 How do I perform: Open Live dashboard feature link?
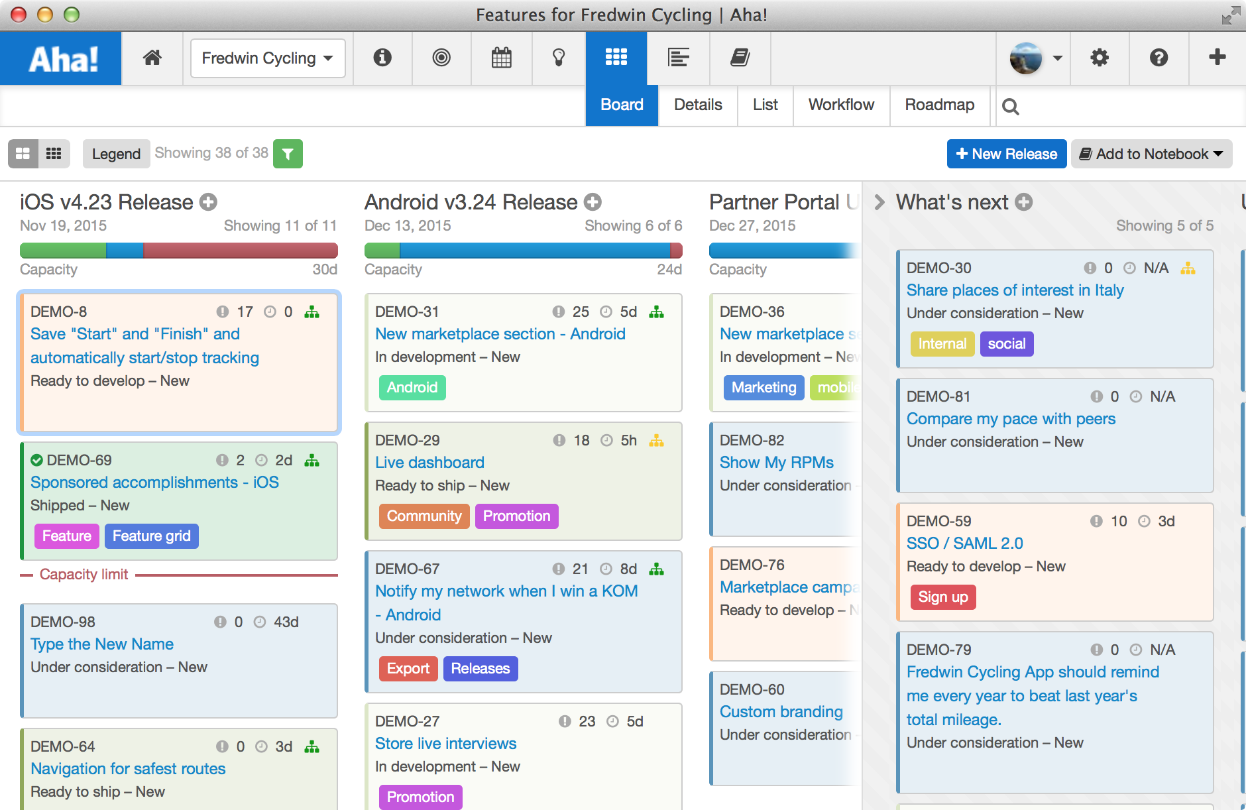pyautogui.click(x=429, y=463)
